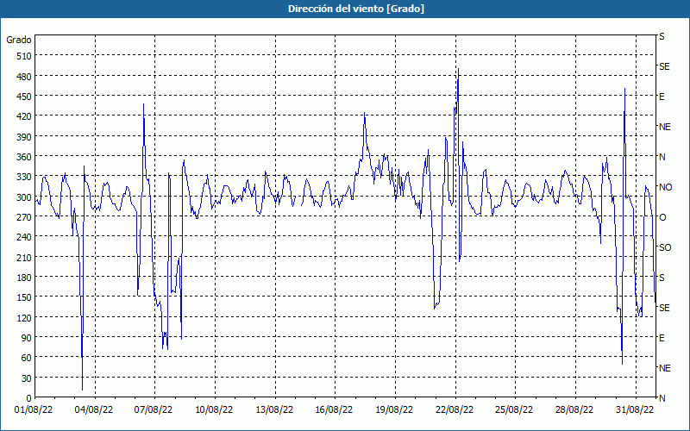Screen dimensions: 690x431
Task: Click the date label 01/08/22
Action: [x=34, y=410]
